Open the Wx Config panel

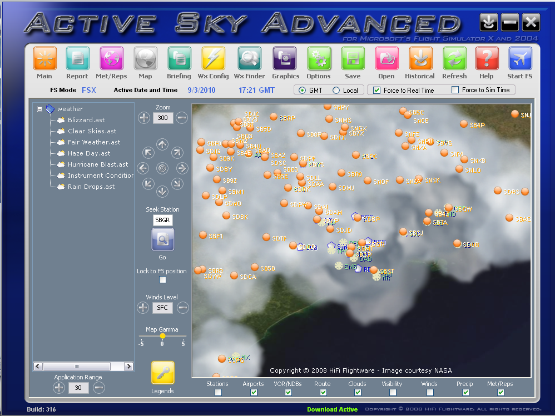(213, 58)
